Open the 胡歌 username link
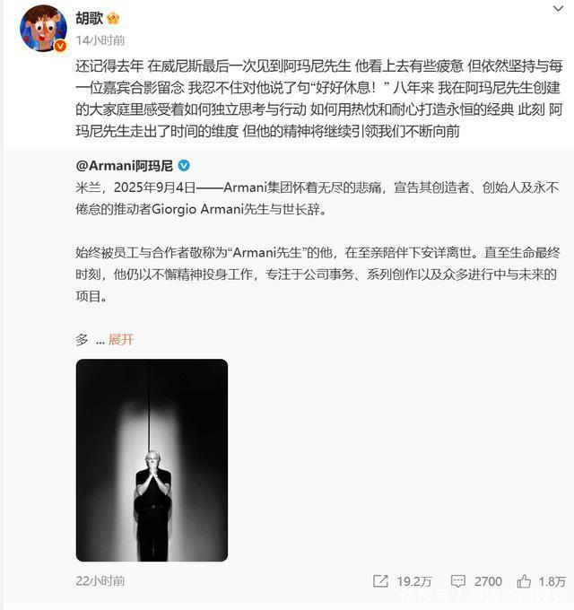The image size is (574, 610). (90, 18)
